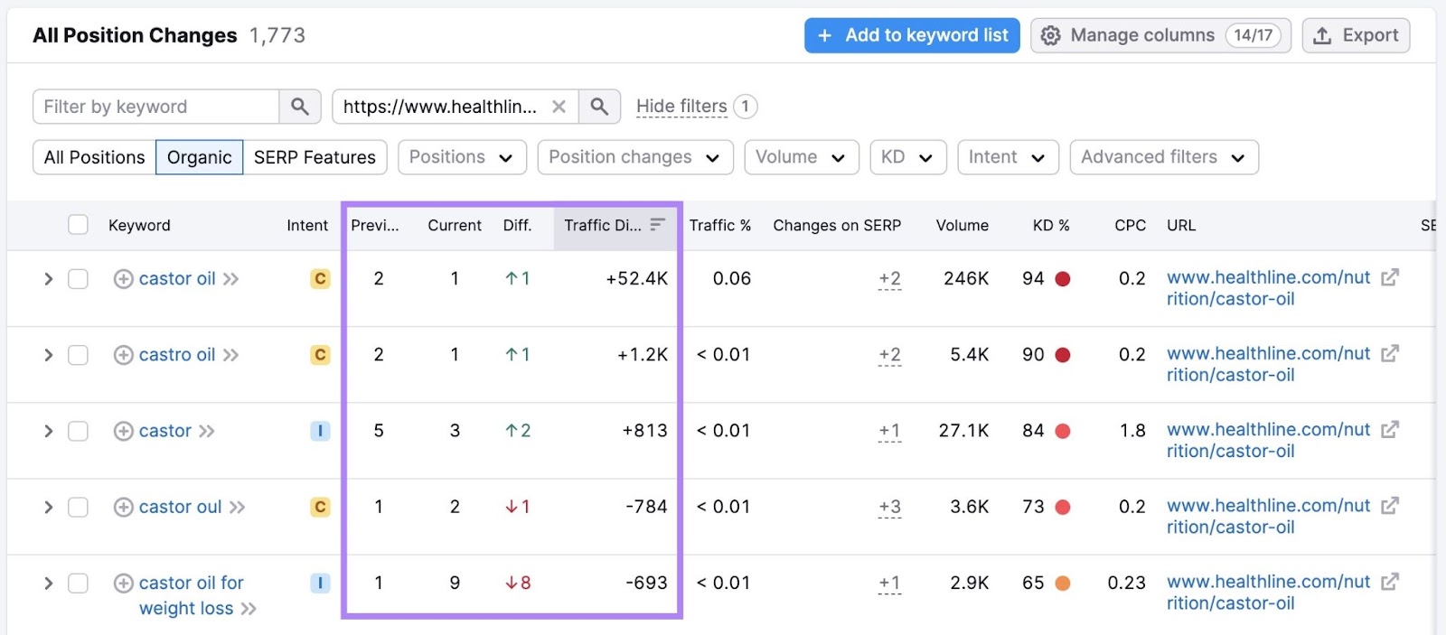Toggle the select-all checkbox in table header
This screenshot has height=635, width=1446.
click(79, 225)
